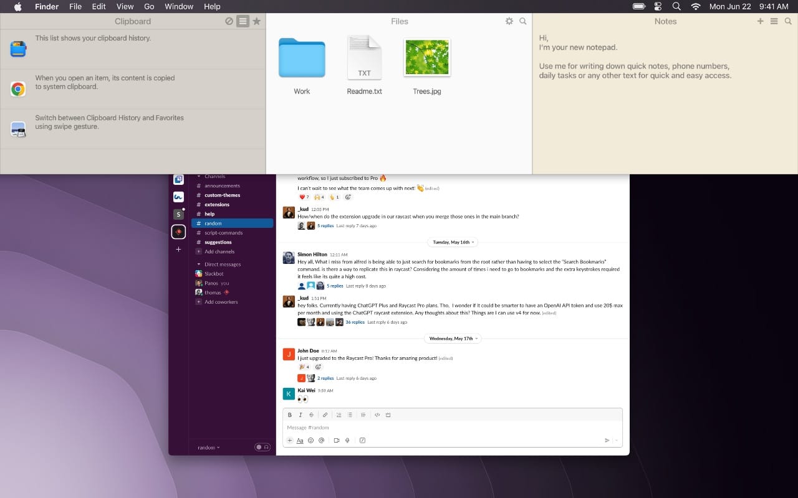Open the emoji picker in the message box

click(x=311, y=440)
